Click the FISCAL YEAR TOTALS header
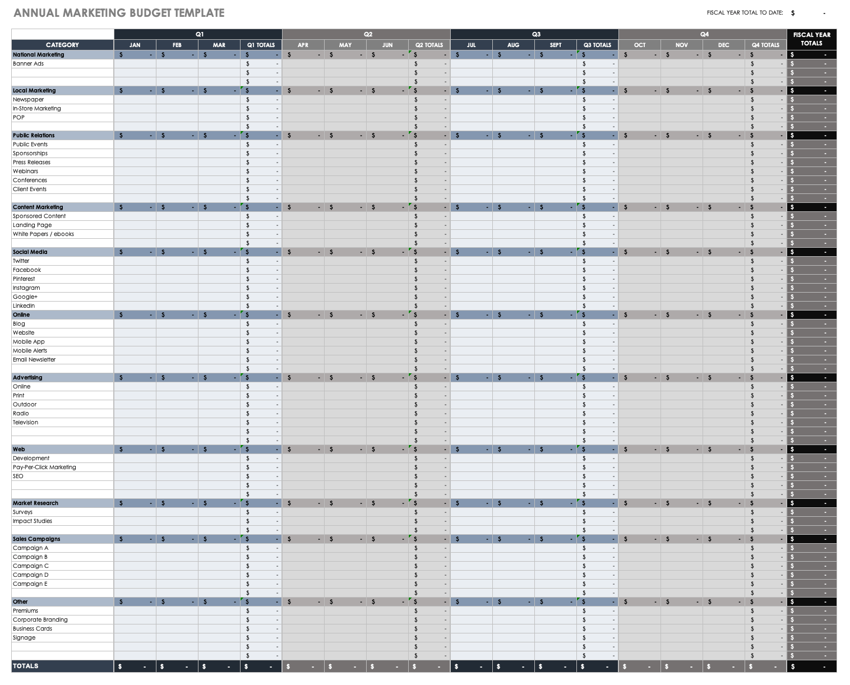The width and height of the screenshot is (850, 685). click(x=811, y=39)
